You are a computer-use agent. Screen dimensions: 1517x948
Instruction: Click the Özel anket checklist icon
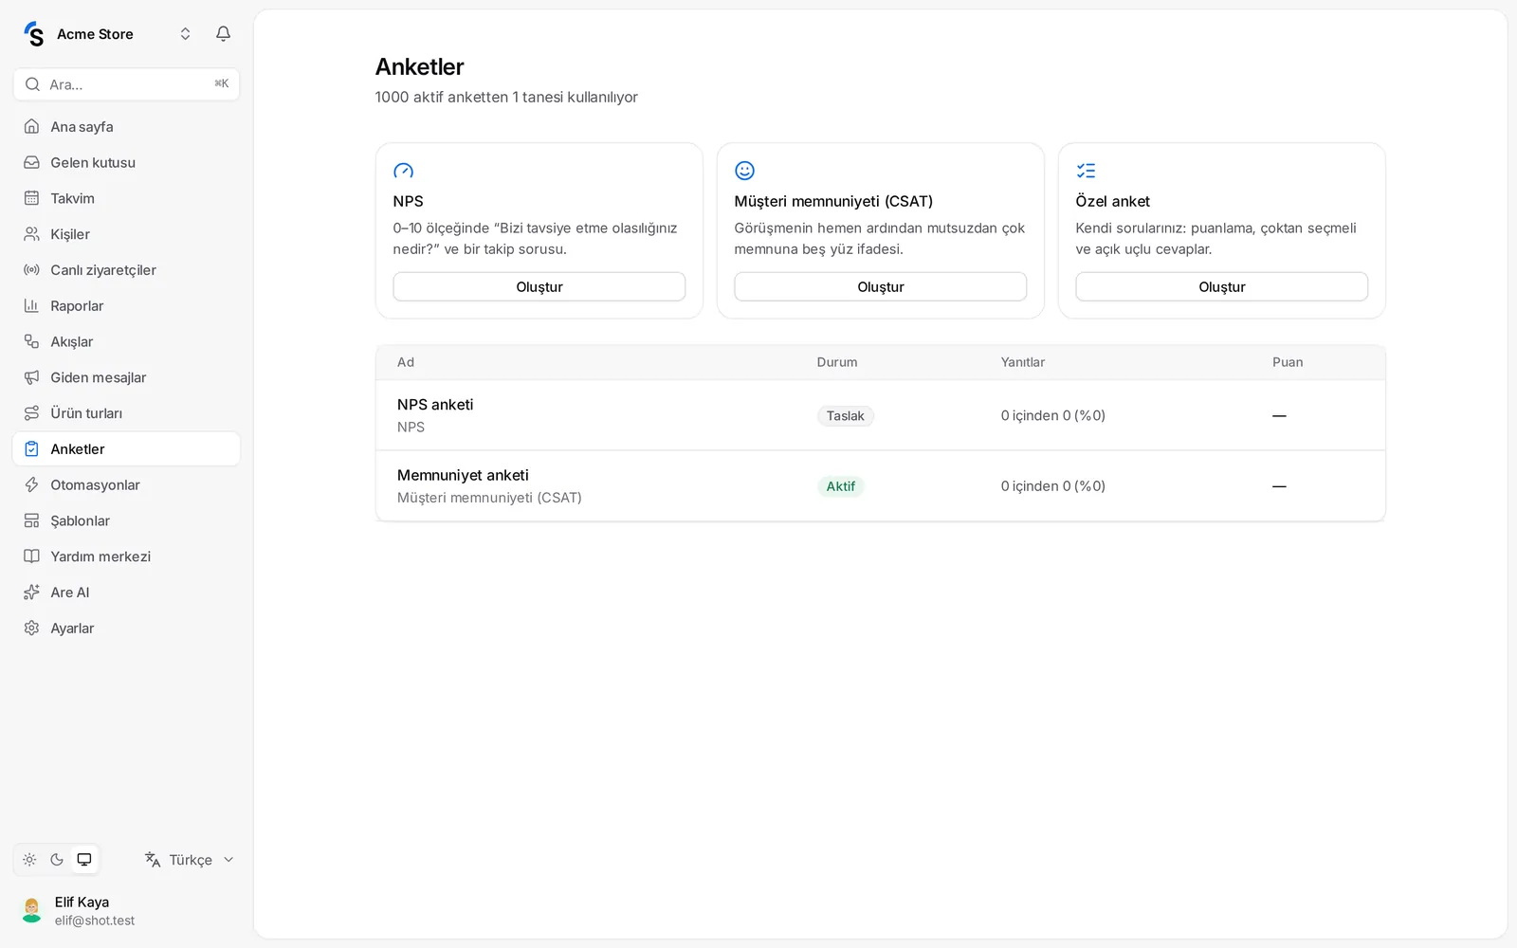(1087, 171)
